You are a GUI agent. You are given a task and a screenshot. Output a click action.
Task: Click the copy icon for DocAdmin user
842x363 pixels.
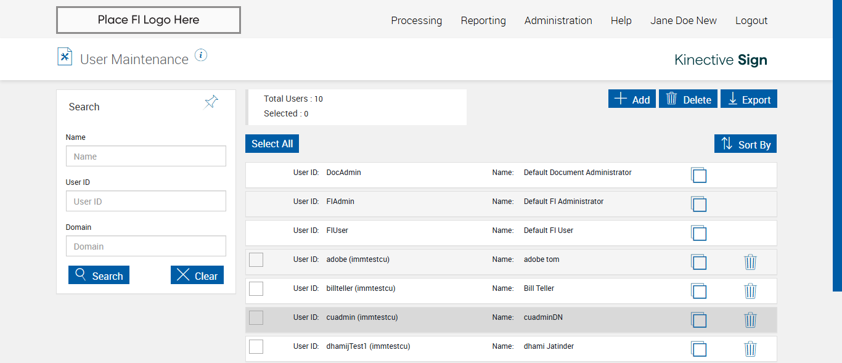coord(698,175)
